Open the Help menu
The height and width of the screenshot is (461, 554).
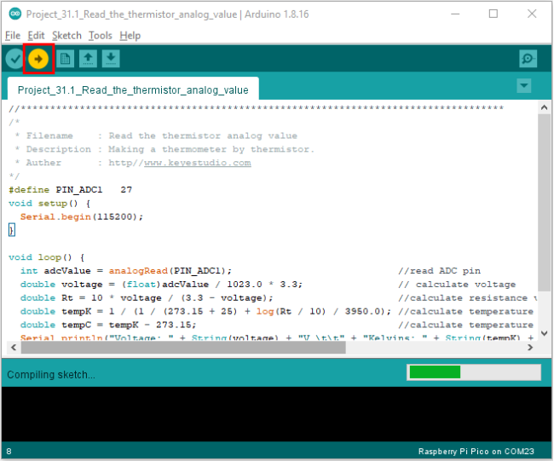coord(130,35)
